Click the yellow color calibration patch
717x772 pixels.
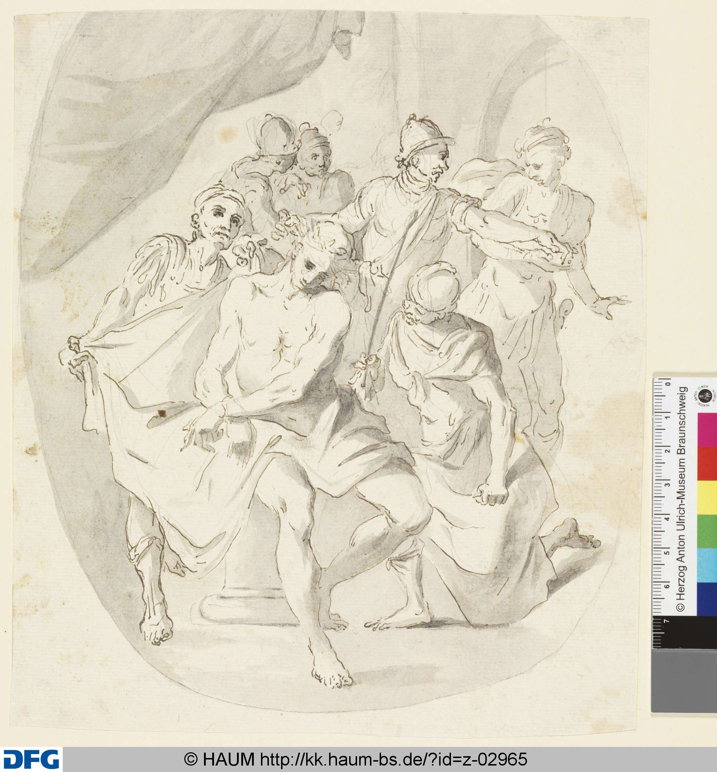[708, 497]
